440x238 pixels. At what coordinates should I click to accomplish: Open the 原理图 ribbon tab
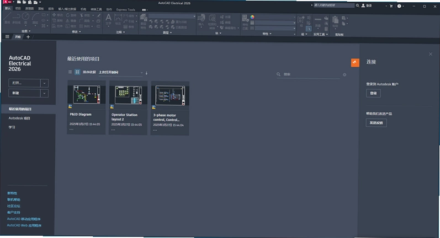pos(29,9)
